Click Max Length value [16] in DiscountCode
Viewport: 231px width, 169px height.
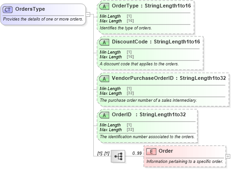click(x=130, y=56)
